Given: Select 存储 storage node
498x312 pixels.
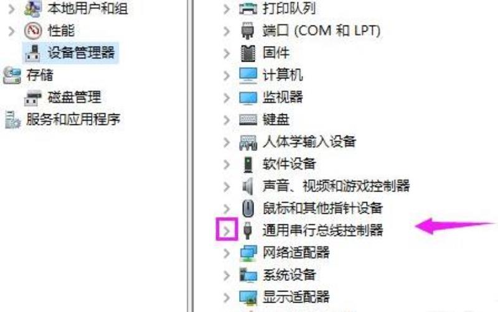Looking at the screenshot, I should coord(39,75).
